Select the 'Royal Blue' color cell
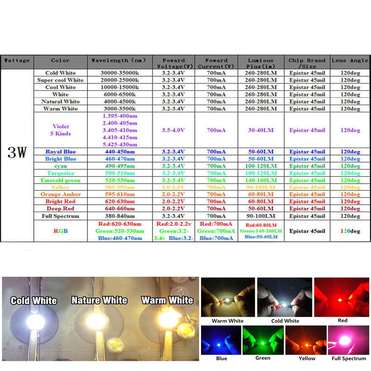Viewport: 371px width, 371px height. tap(60, 151)
